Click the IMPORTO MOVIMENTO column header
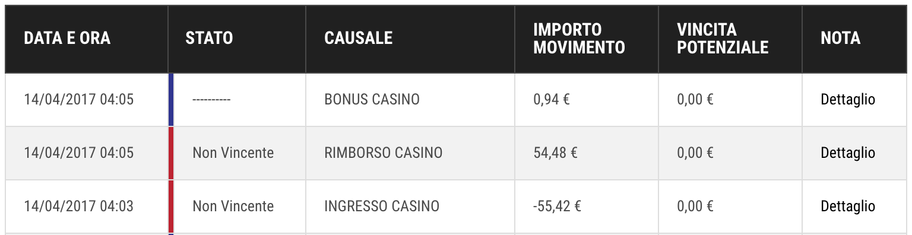This screenshot has height=235, width=912. [x=579, y=39]
